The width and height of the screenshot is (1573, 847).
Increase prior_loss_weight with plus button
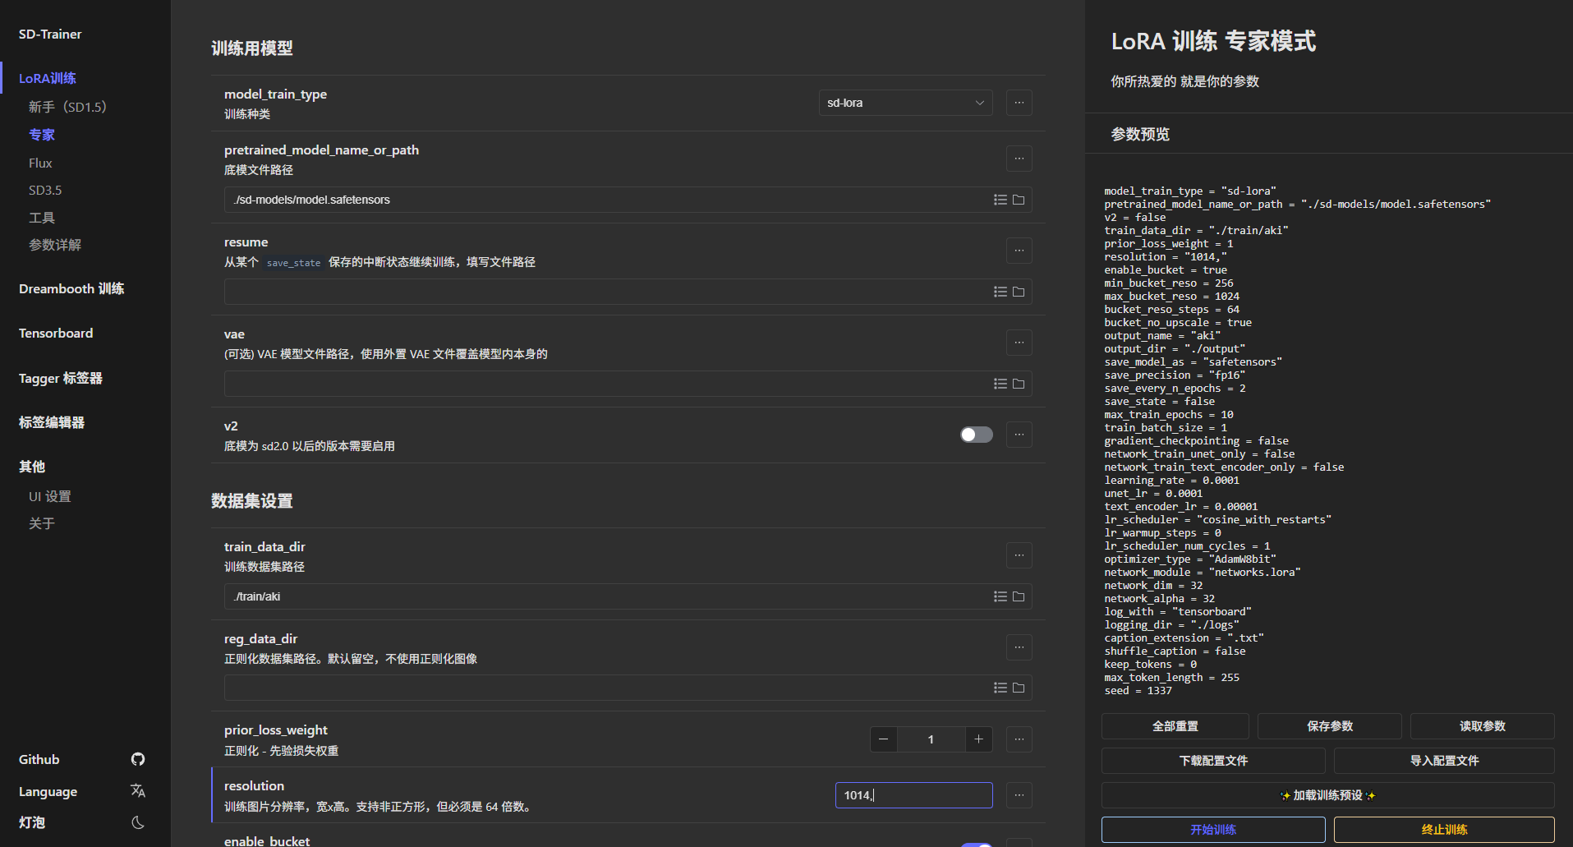(978, 739)
